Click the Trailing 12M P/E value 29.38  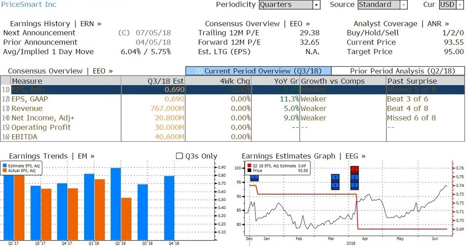309,33
